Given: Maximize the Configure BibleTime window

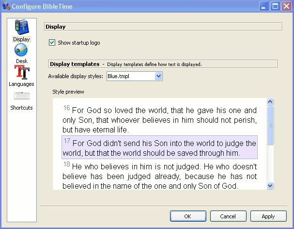Looking at the screenshot, I should [x=275, y=7].
